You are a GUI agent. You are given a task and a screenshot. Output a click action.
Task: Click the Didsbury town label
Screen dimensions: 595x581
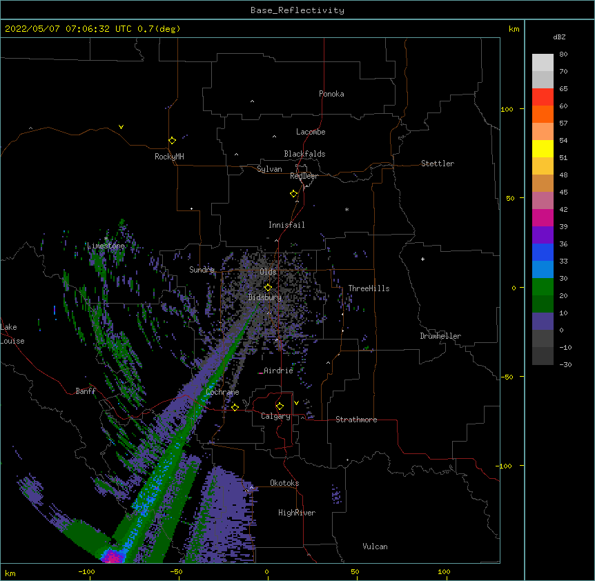(265, 297)
